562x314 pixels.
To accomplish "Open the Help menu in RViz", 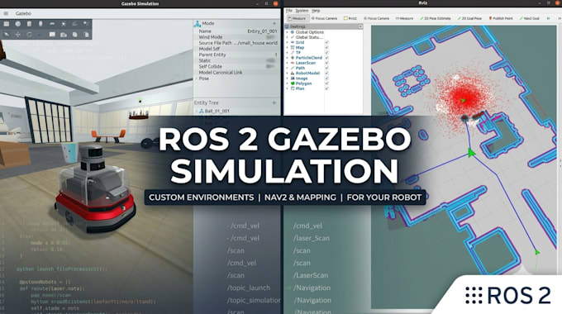I will click(x=316, y=11).
